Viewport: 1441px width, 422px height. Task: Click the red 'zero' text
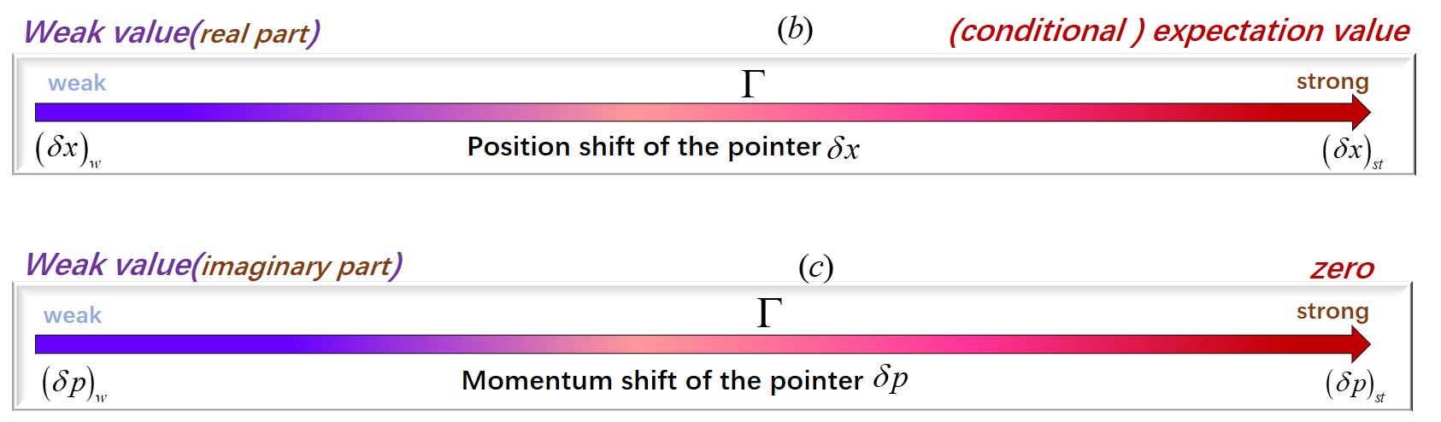click(x=1343, y=268)
